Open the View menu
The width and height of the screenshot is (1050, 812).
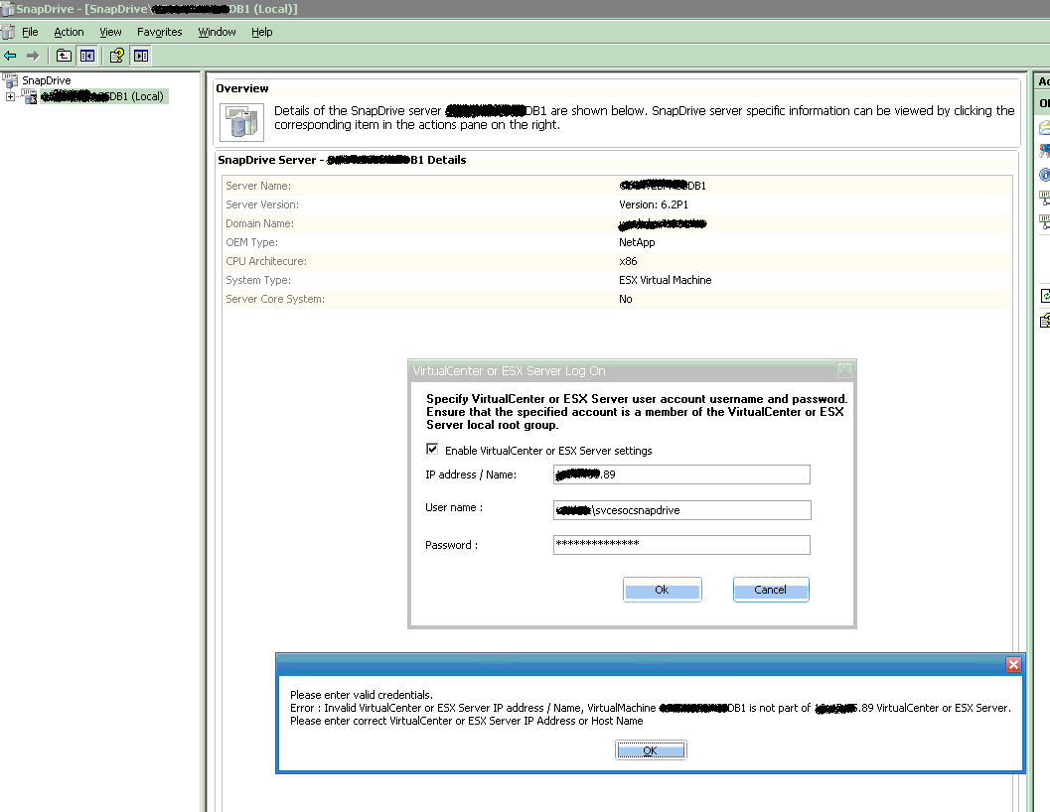110,32
